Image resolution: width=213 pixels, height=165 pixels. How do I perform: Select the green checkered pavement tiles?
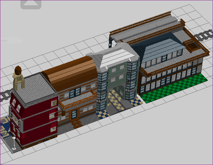point(174,88)
